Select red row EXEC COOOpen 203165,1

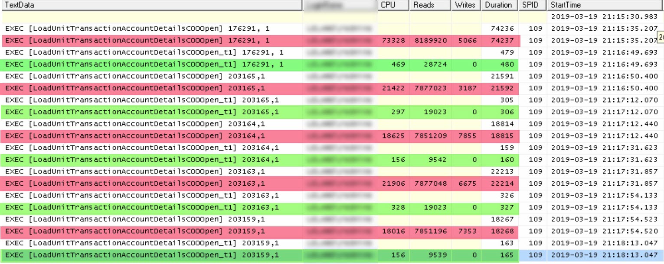click(260, 88)
